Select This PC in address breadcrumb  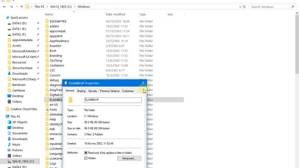point(39,7)
